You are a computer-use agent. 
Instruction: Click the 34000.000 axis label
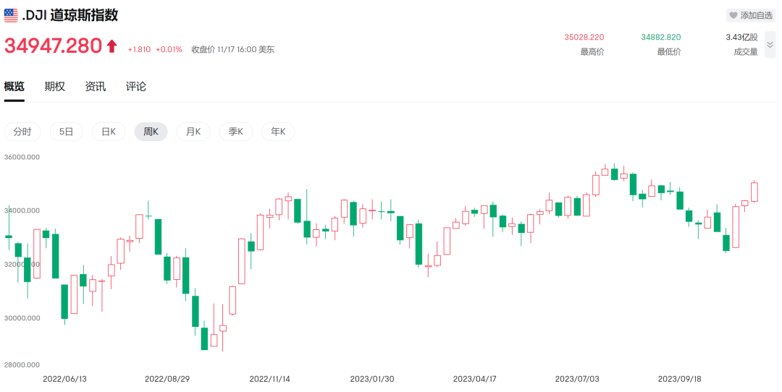tap(22, 210)
